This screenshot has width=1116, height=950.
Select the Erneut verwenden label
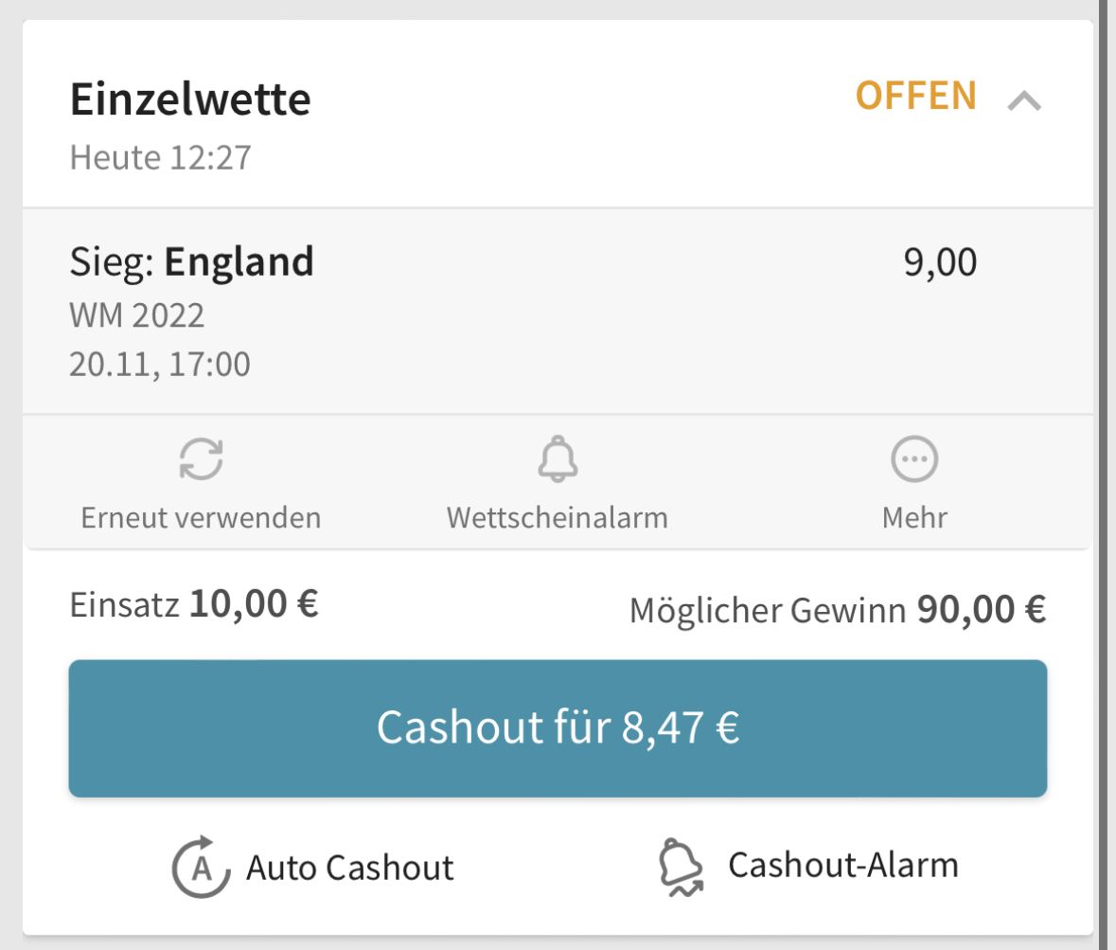click(201, 518)
